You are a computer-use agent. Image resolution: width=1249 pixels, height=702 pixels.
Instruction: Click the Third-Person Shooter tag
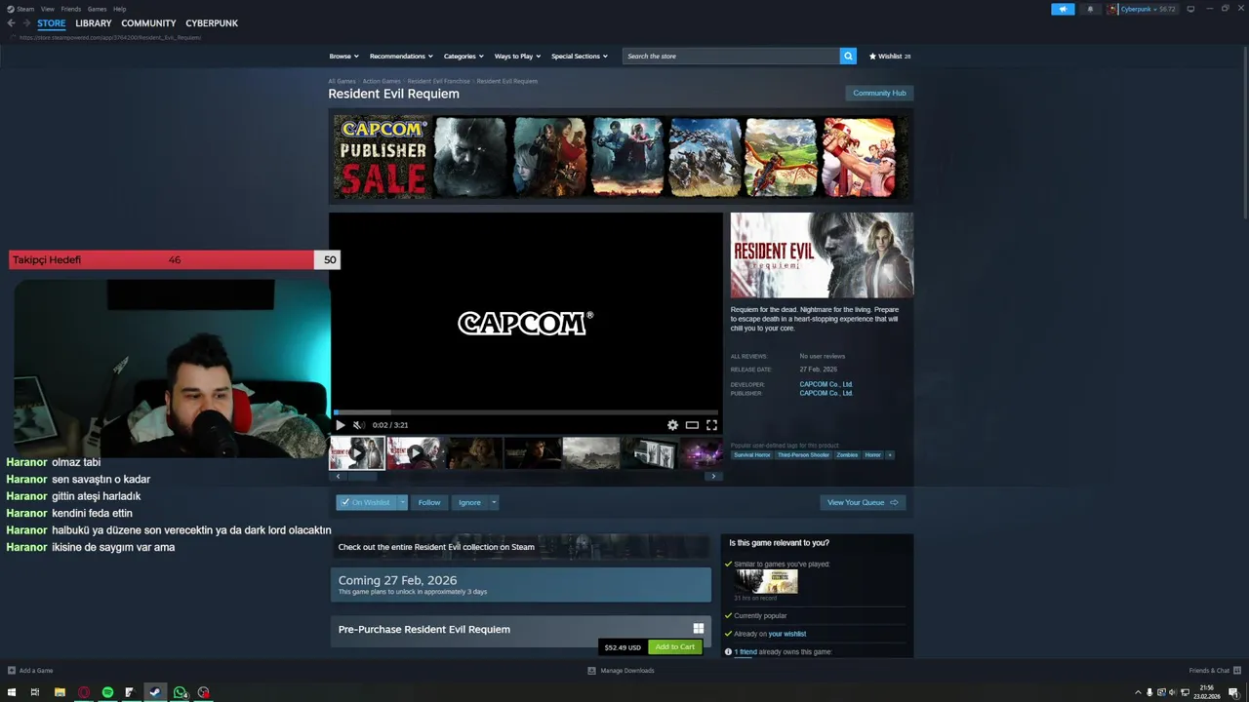803,455
